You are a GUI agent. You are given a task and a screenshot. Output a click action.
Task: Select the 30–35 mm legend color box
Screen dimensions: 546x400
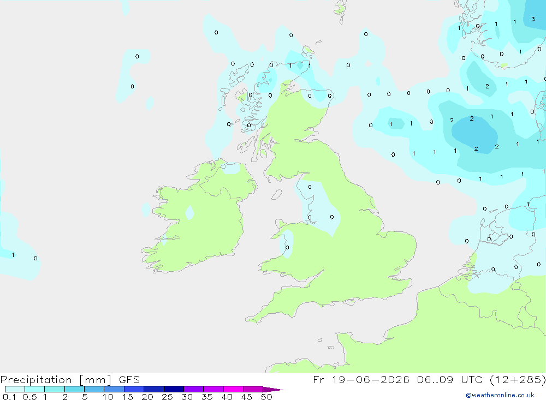coord(194,389)
